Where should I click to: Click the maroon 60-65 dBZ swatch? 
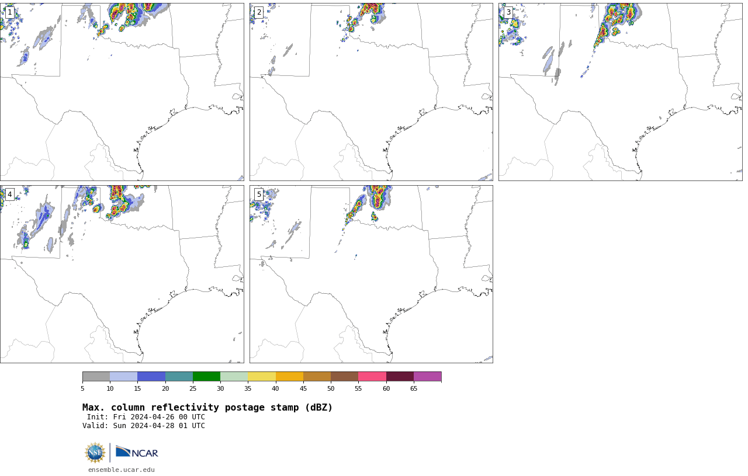[400, 376]
